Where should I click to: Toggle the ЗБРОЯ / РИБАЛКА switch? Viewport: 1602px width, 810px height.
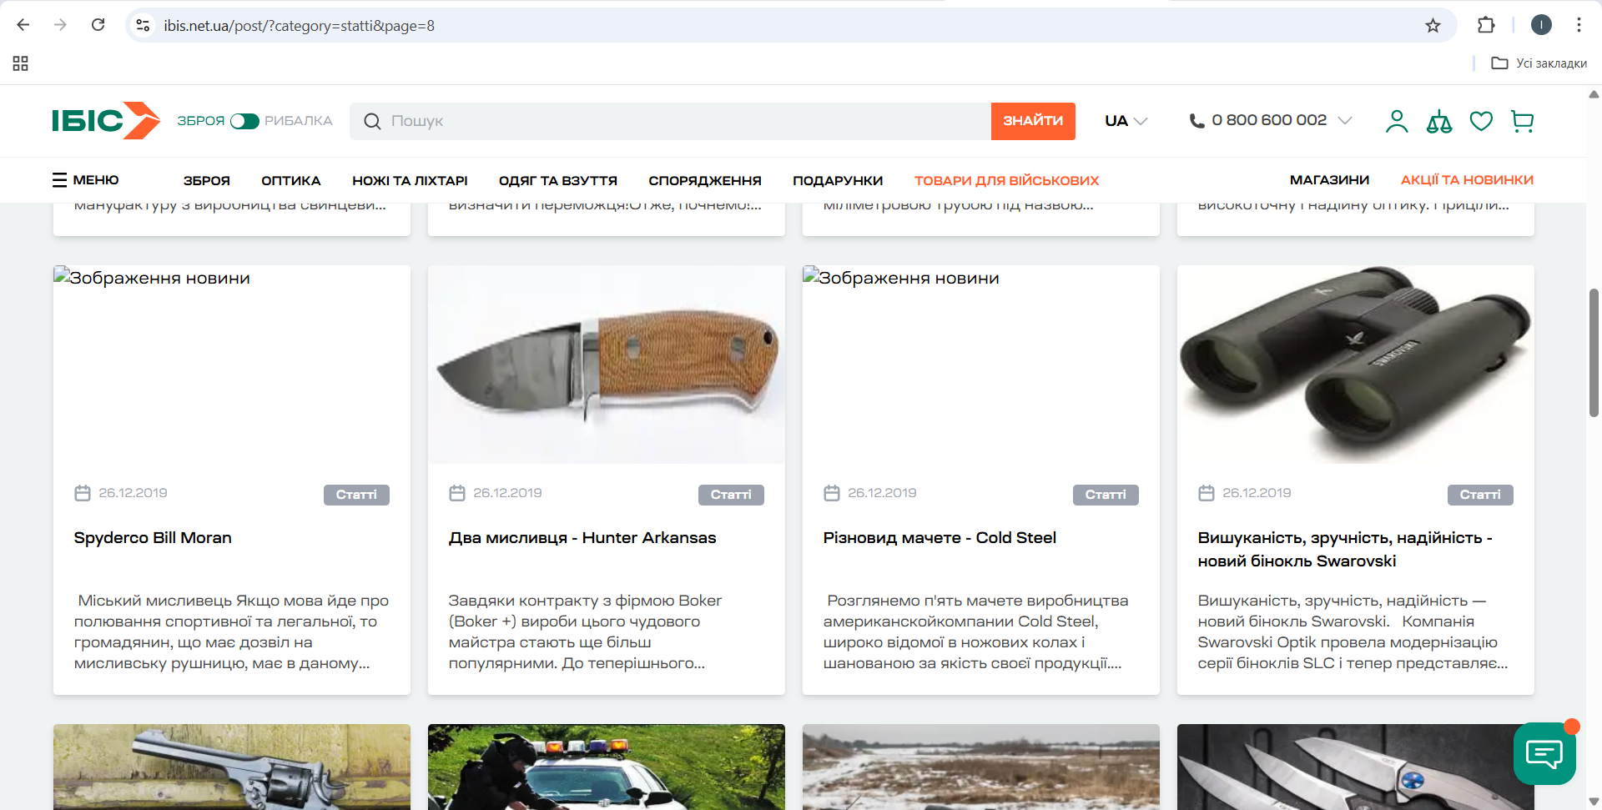244,121
